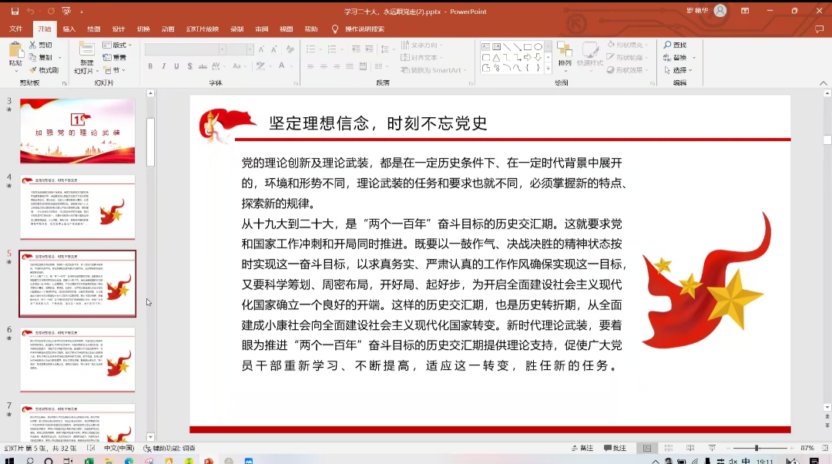Expand the Layout (版式) dropdown
Viewport: 832px width, 464px height.
pyautogui.click(x=119, y=45)
